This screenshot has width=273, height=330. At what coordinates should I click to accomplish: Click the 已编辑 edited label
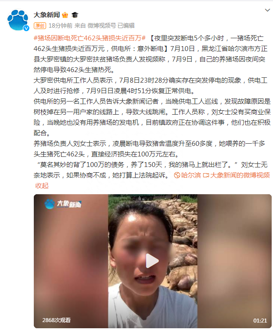[x=126, y=25]
